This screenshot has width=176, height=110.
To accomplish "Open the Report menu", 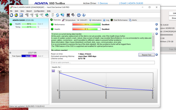I will point(29,11).
